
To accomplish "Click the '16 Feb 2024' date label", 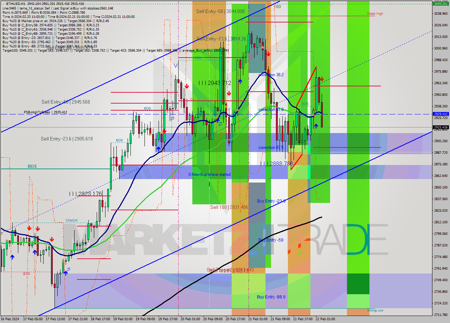I will (9, 319).
